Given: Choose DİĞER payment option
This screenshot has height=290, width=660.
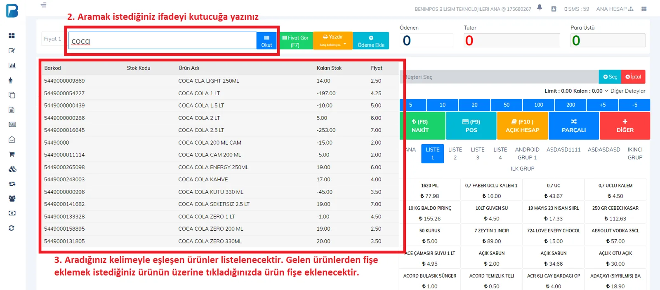Looking at the screenshot, I should [625, 126].
